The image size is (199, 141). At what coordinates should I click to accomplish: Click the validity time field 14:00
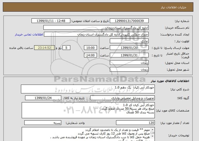90,55
